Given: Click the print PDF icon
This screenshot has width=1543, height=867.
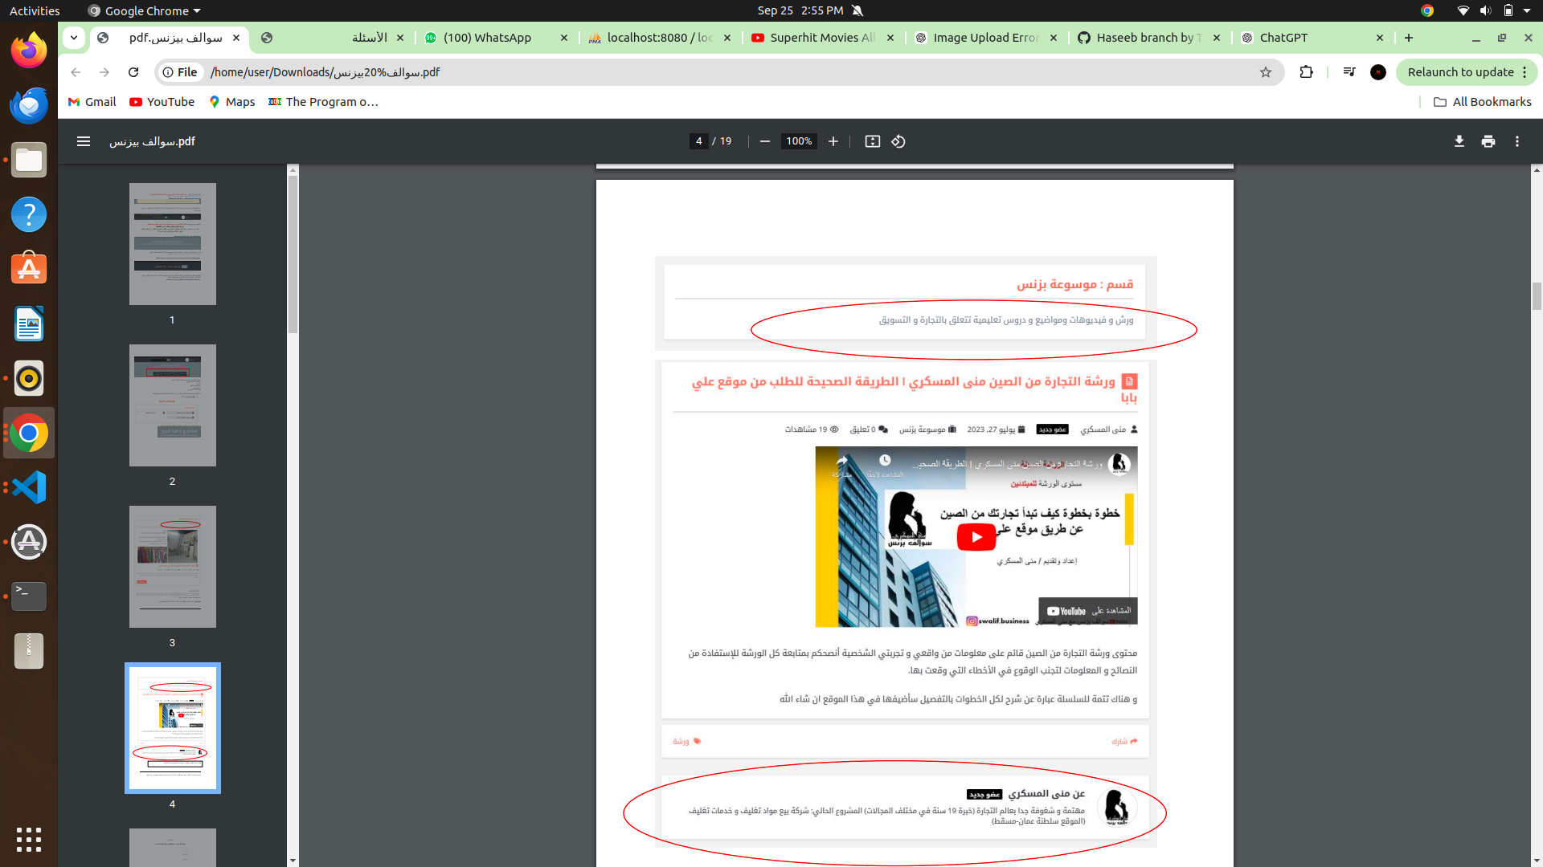Looking at the screenshot, I should pos(1488,141).
